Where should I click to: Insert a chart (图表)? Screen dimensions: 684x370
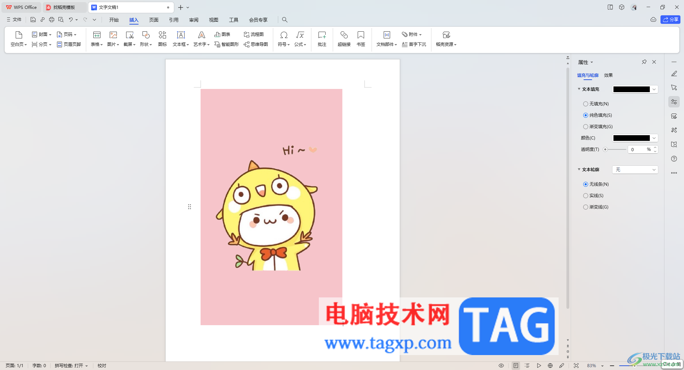tap(222, 35)
